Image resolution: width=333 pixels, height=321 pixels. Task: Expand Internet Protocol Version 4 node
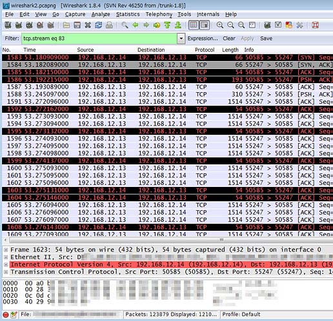[6, 264]
